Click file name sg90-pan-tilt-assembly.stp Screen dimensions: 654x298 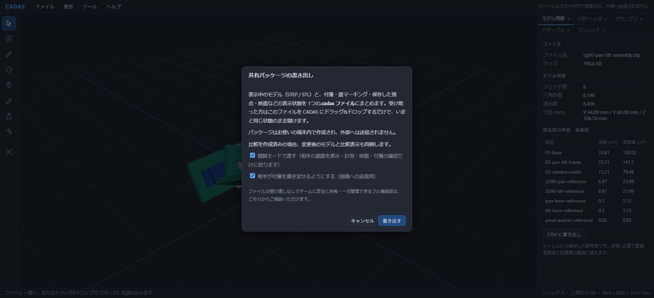click(611, 55)
